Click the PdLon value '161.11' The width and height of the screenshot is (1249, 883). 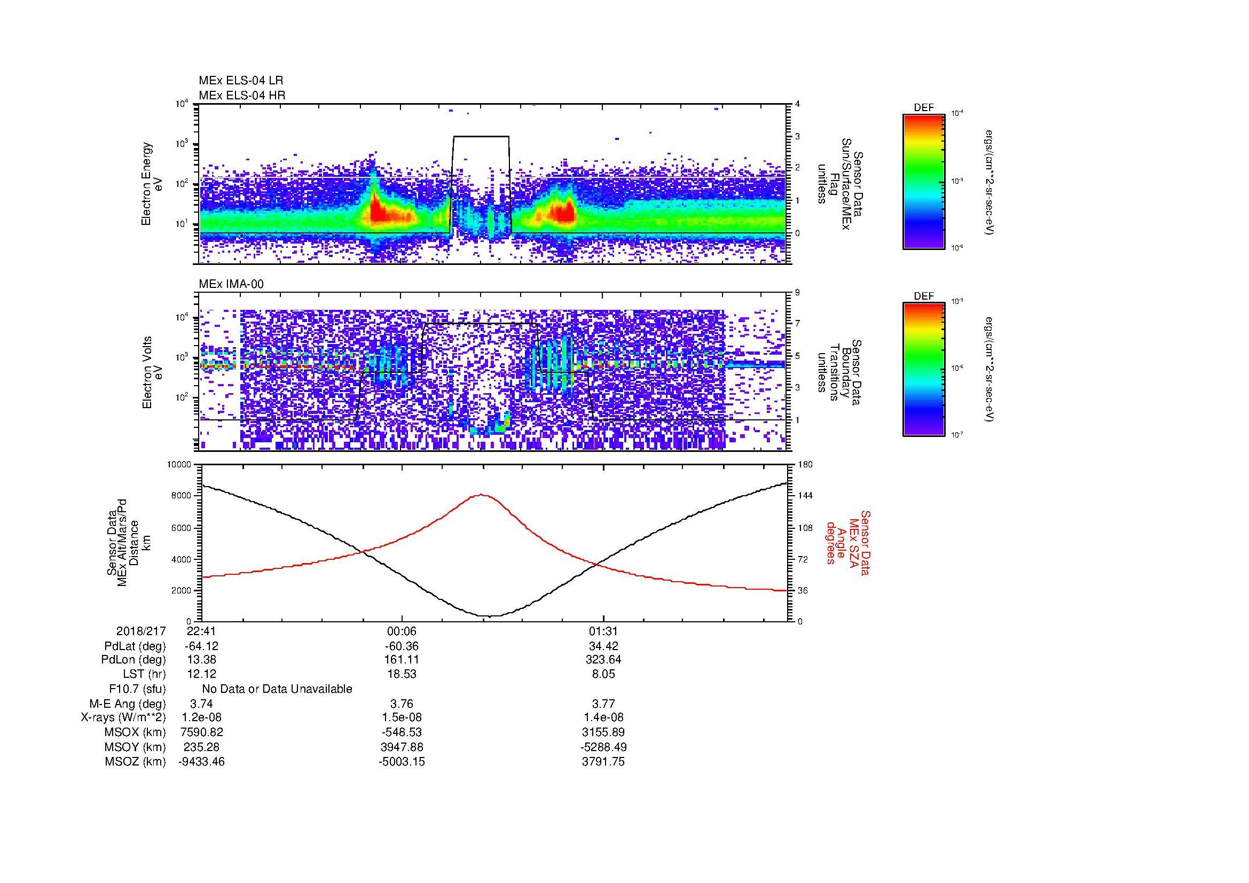coord(402,660)
